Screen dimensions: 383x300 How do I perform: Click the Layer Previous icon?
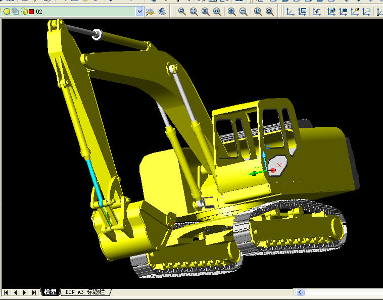click(x=162, y=12)
